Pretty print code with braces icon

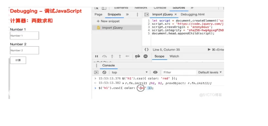click(147, 50)
